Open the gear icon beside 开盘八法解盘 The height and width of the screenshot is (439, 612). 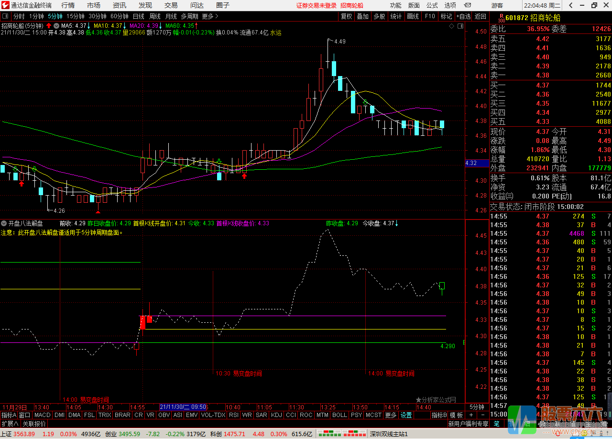[x=4, y=223]
